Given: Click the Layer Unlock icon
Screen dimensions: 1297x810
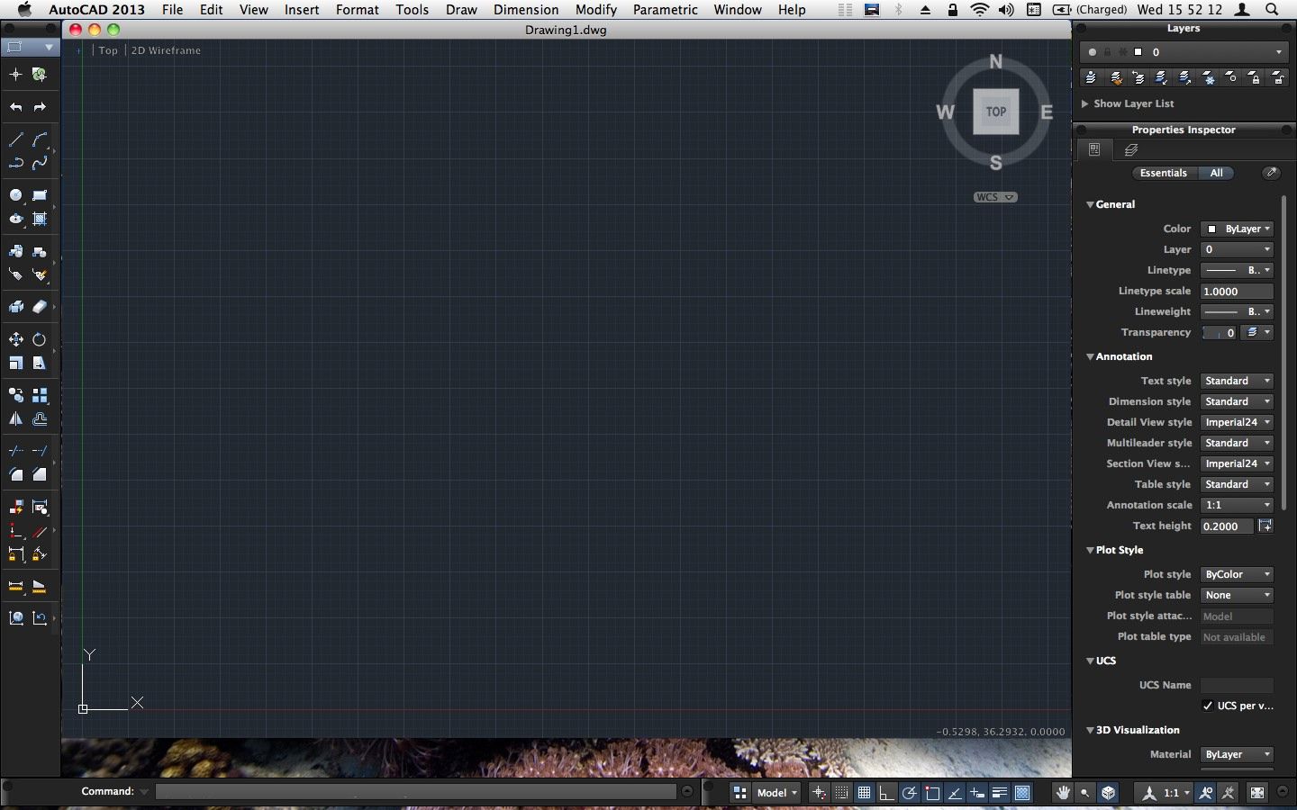Looking at the screenshot, I should [1278, 78].
